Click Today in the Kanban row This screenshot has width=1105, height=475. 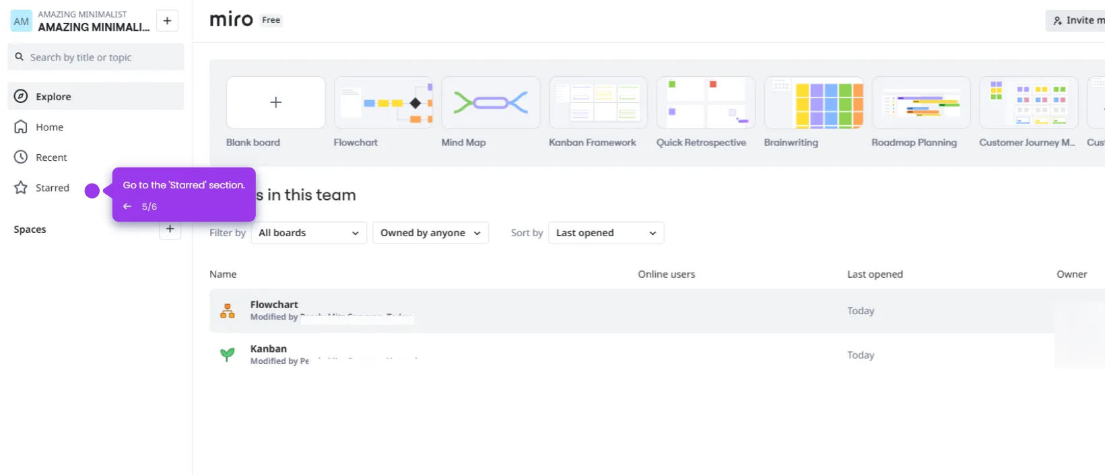(861, 355)
